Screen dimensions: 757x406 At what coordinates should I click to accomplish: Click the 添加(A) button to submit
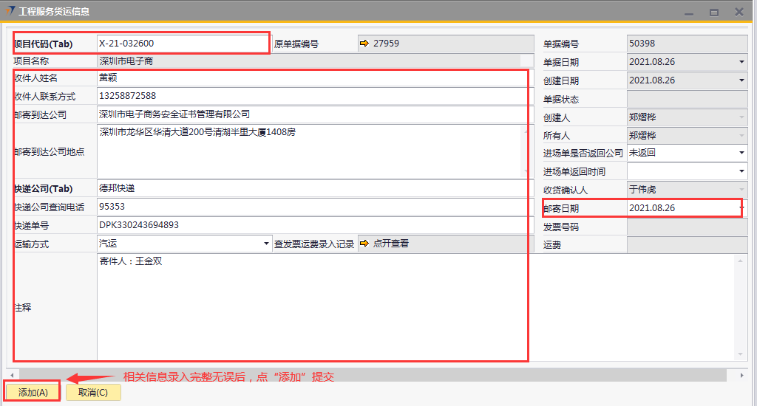click(x=33, y=393)
